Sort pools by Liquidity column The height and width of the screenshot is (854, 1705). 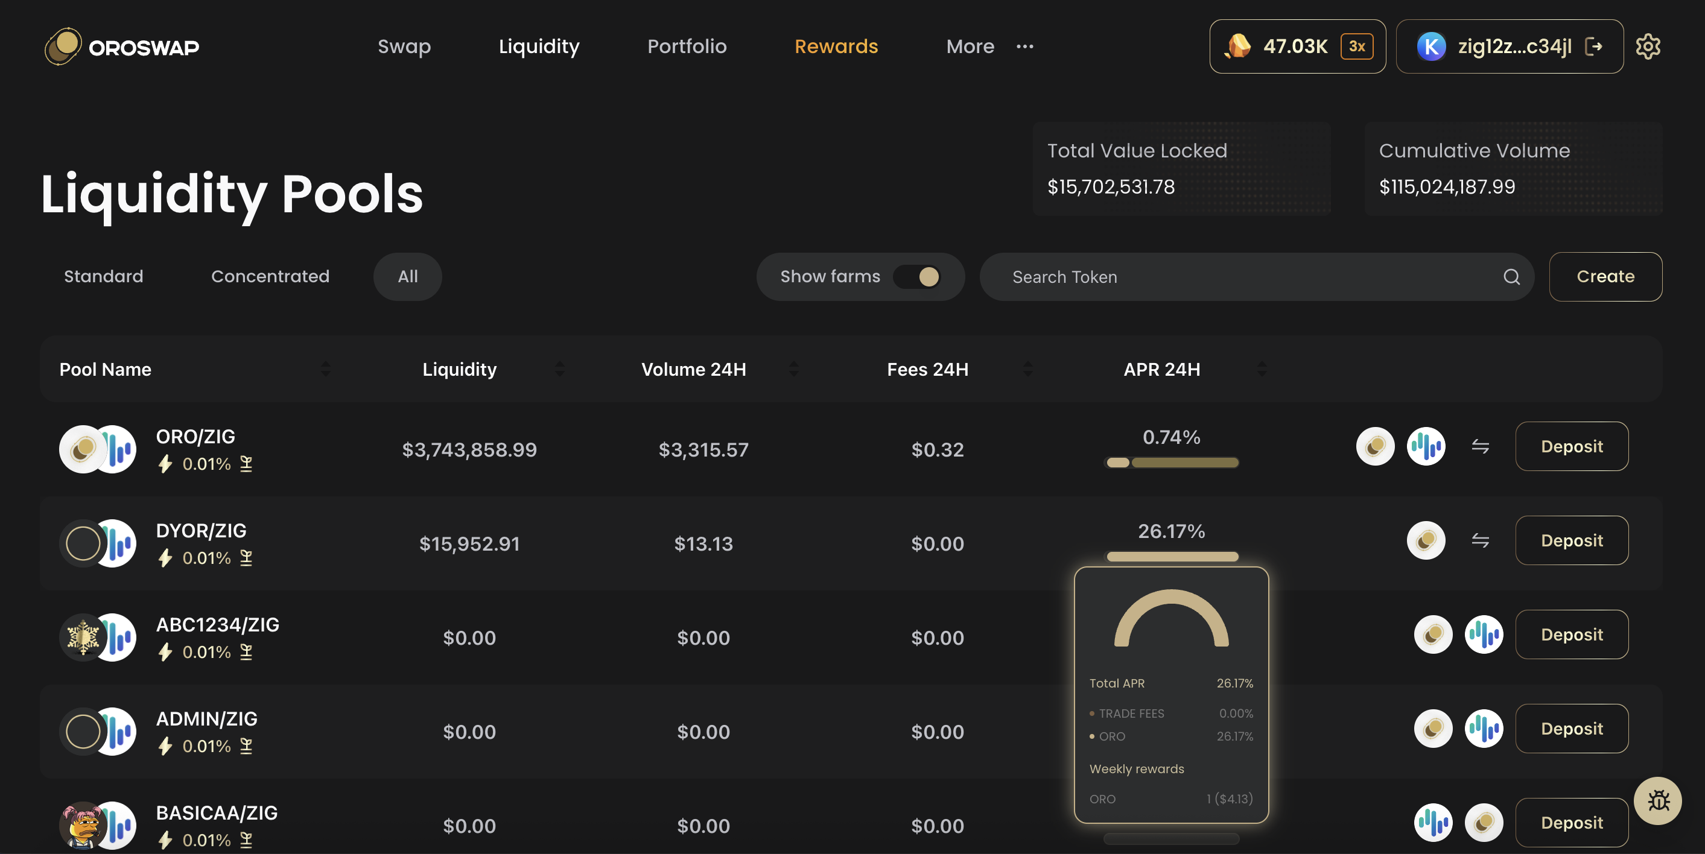[560, 369]
